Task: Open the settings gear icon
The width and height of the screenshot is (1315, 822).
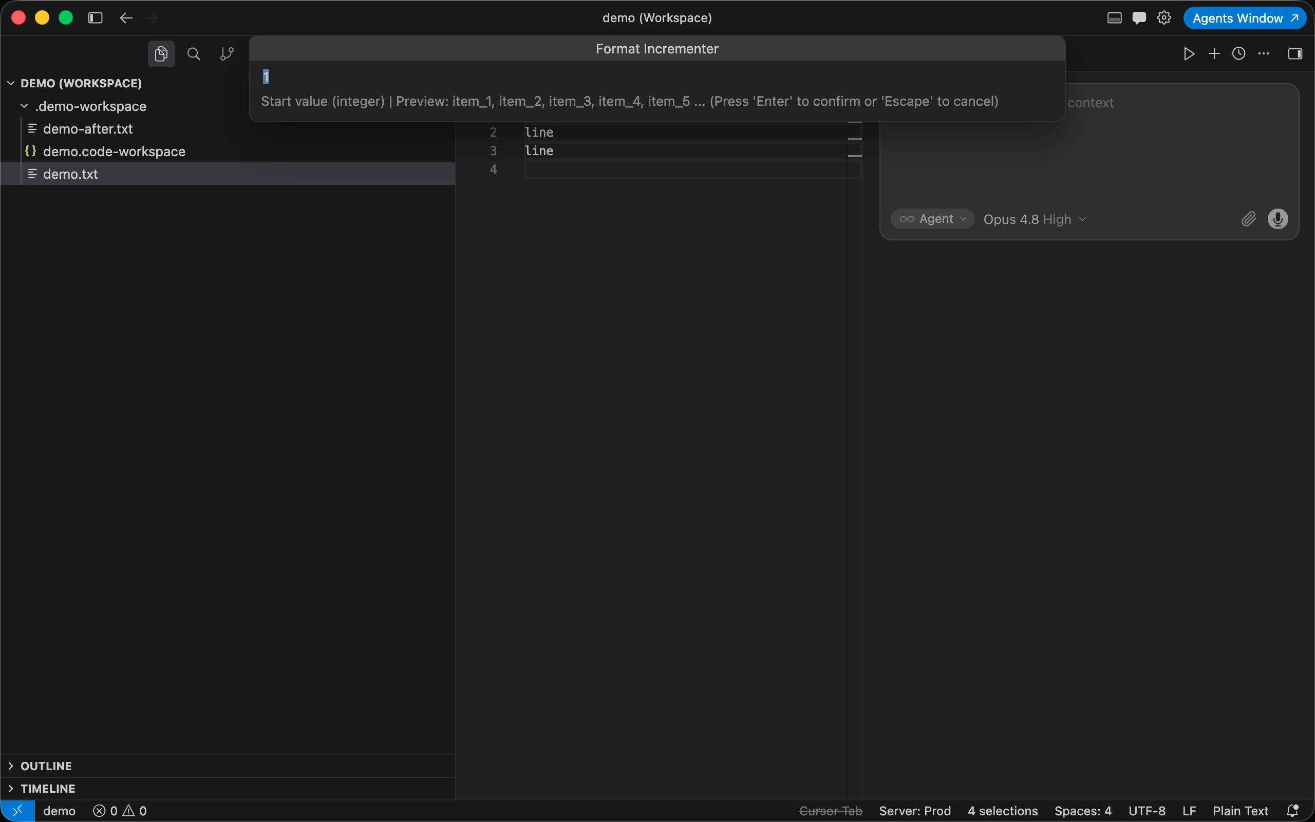Action: tap(1164, 18)
